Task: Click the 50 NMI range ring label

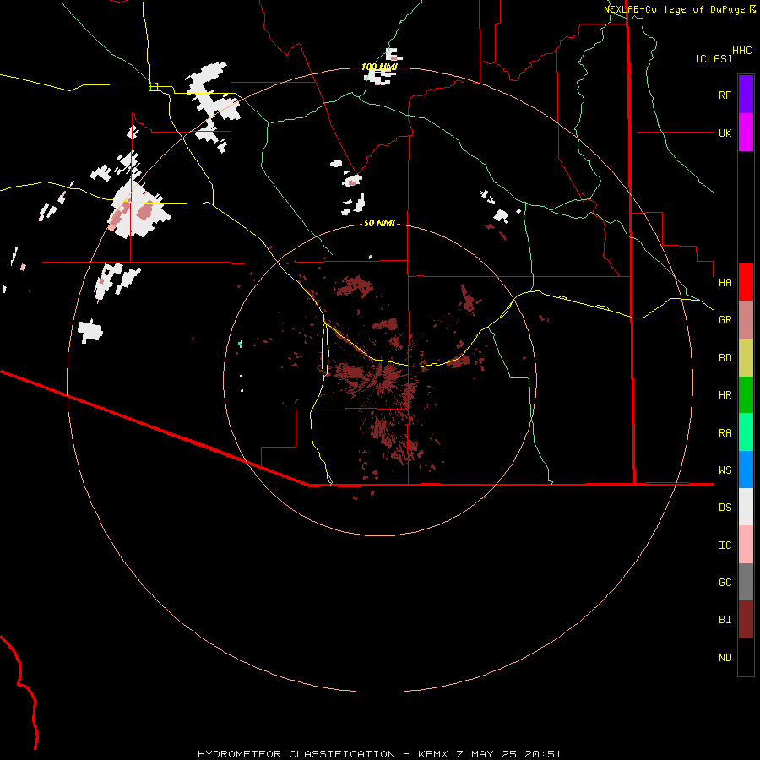Action: [379, 223]
